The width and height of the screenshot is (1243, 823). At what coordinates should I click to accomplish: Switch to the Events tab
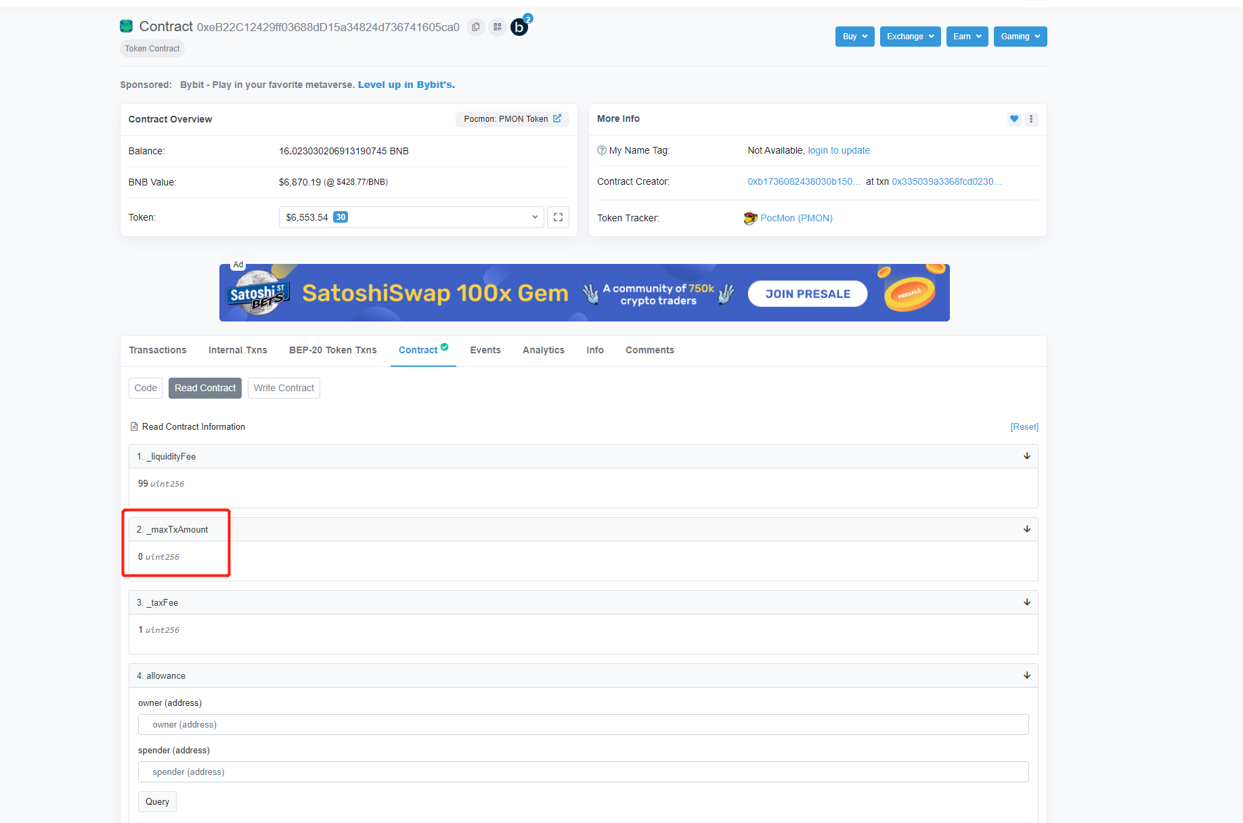pyautogui.click(x=485, y=350)
